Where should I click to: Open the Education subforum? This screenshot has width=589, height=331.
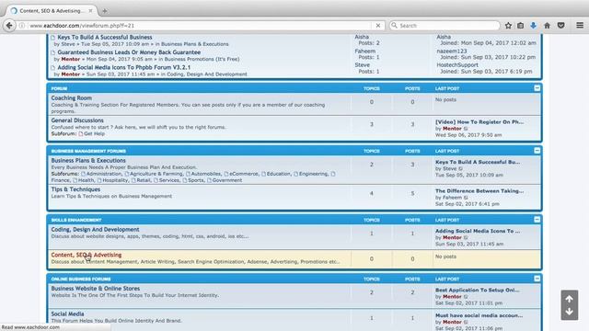pos(278,174)
